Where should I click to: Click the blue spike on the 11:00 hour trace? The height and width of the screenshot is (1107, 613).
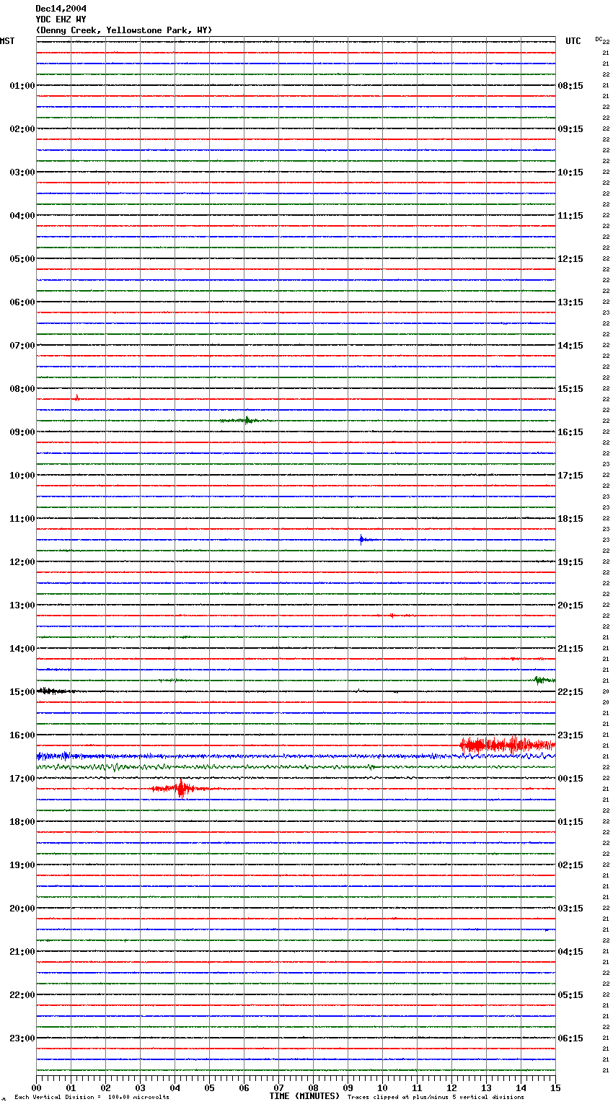[363, 539]
